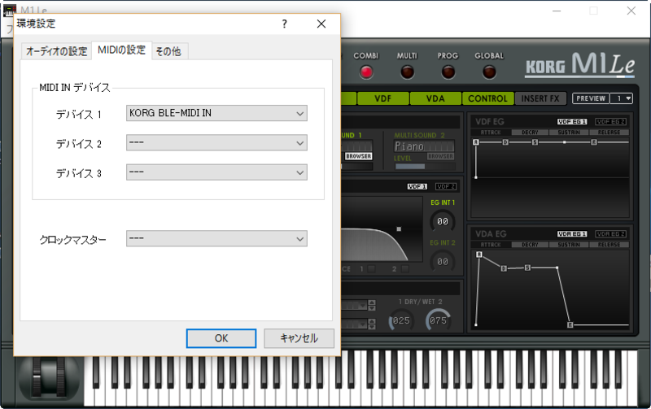Click the PREVIEW button

click(591, 98)
